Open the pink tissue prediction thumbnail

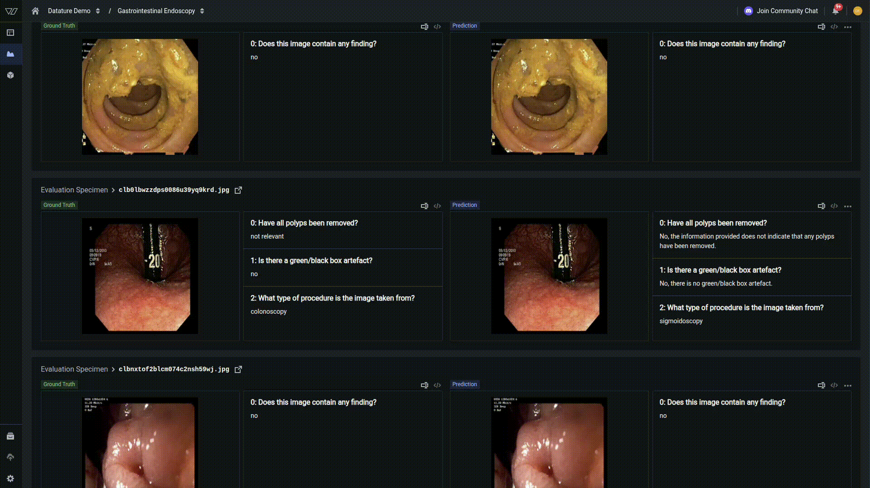point(549,443)
